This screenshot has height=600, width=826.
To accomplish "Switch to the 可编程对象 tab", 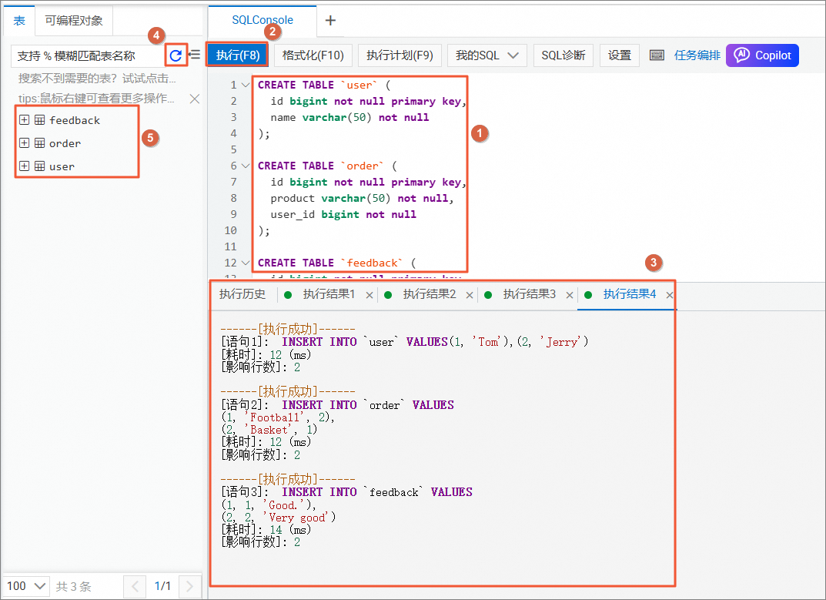I will click(74, 21).
